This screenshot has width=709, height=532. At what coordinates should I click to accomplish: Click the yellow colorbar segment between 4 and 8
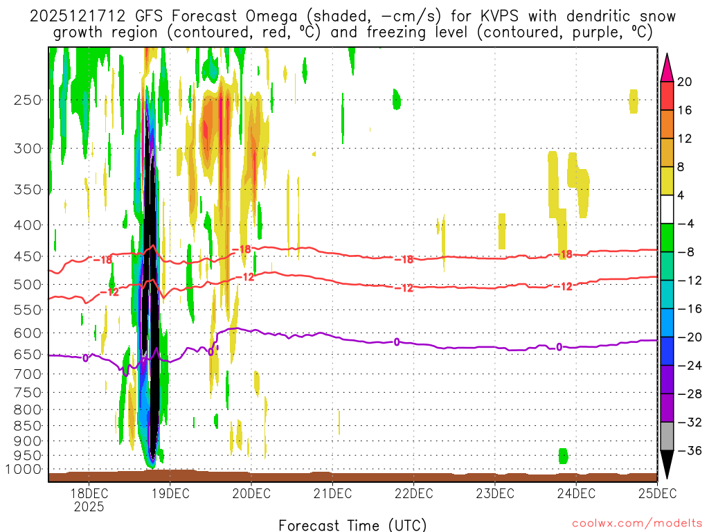click(x=667, y=181)
